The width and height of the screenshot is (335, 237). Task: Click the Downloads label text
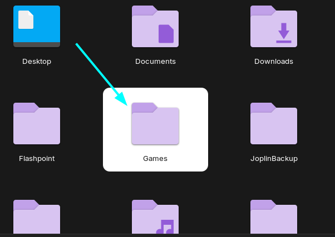point(274,62)
